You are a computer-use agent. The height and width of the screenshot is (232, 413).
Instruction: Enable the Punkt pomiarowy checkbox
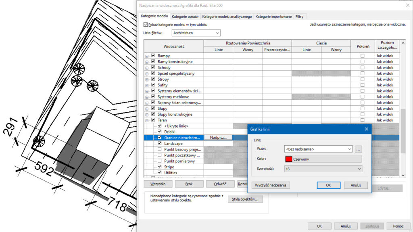tap(160, 161)
